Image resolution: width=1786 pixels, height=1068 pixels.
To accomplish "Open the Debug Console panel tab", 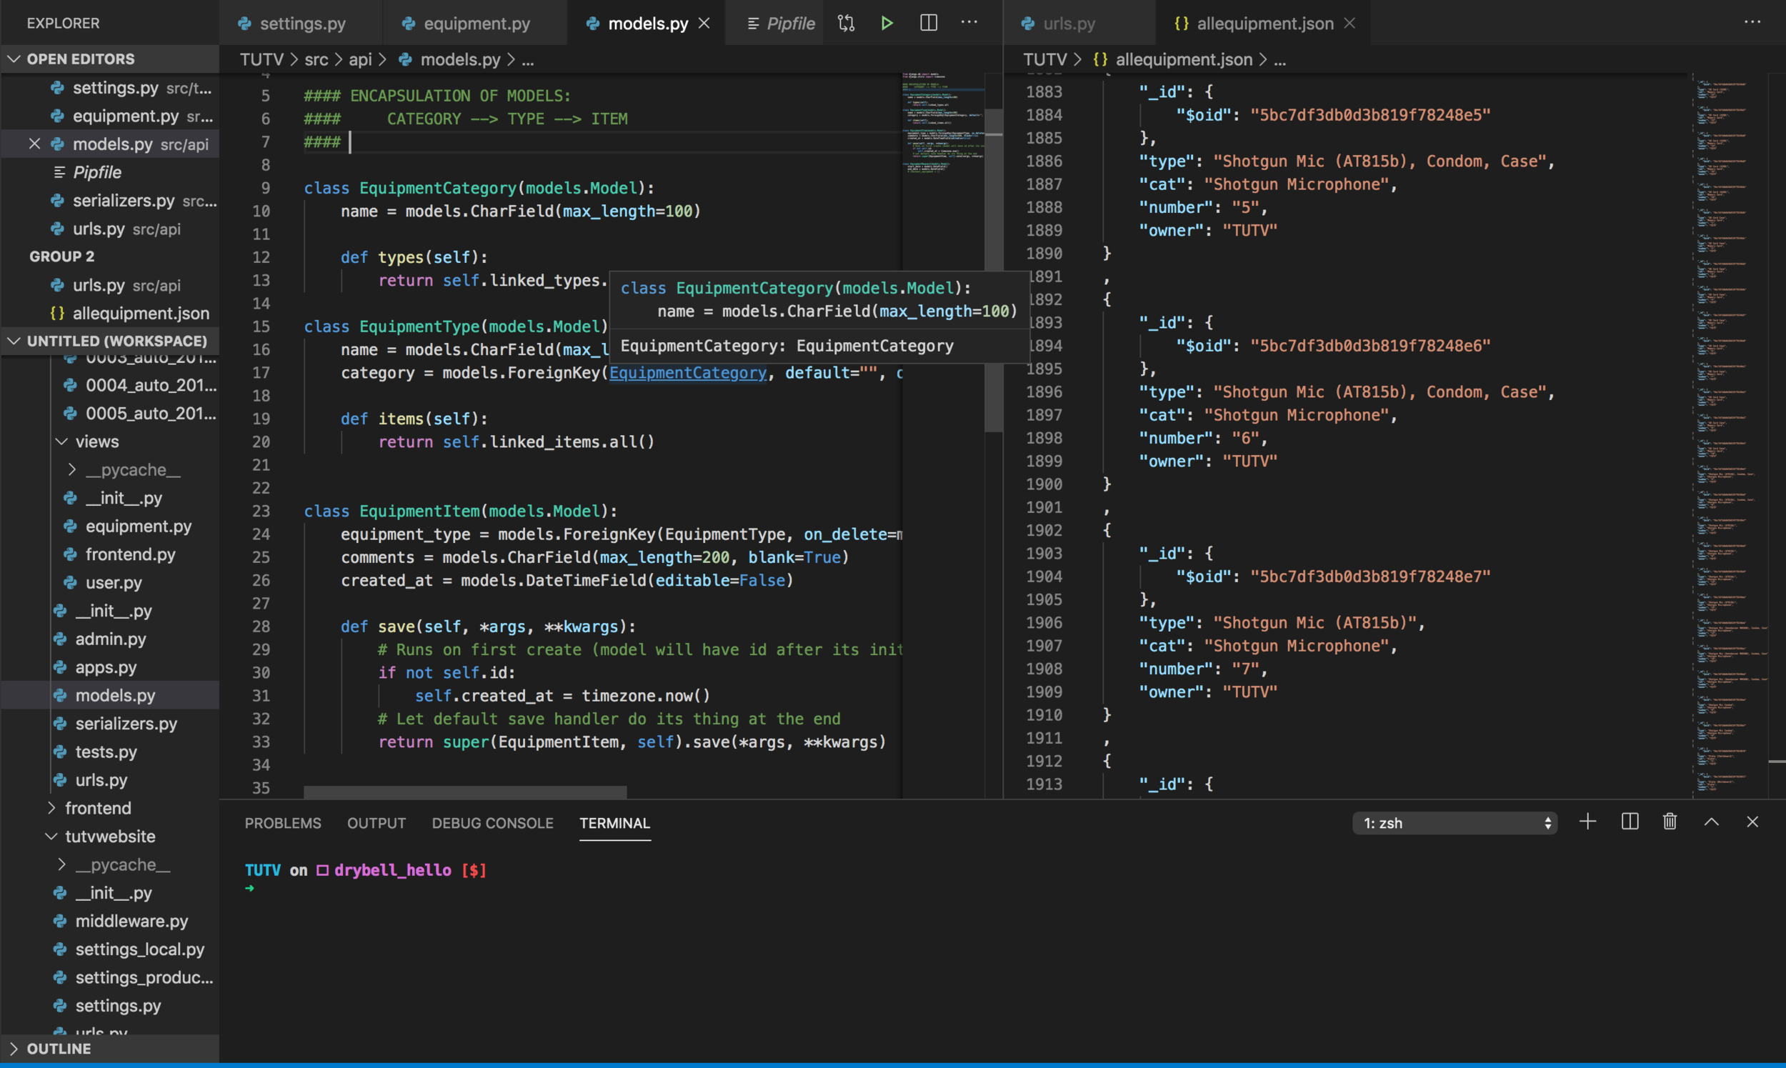I will pos(492,822).
